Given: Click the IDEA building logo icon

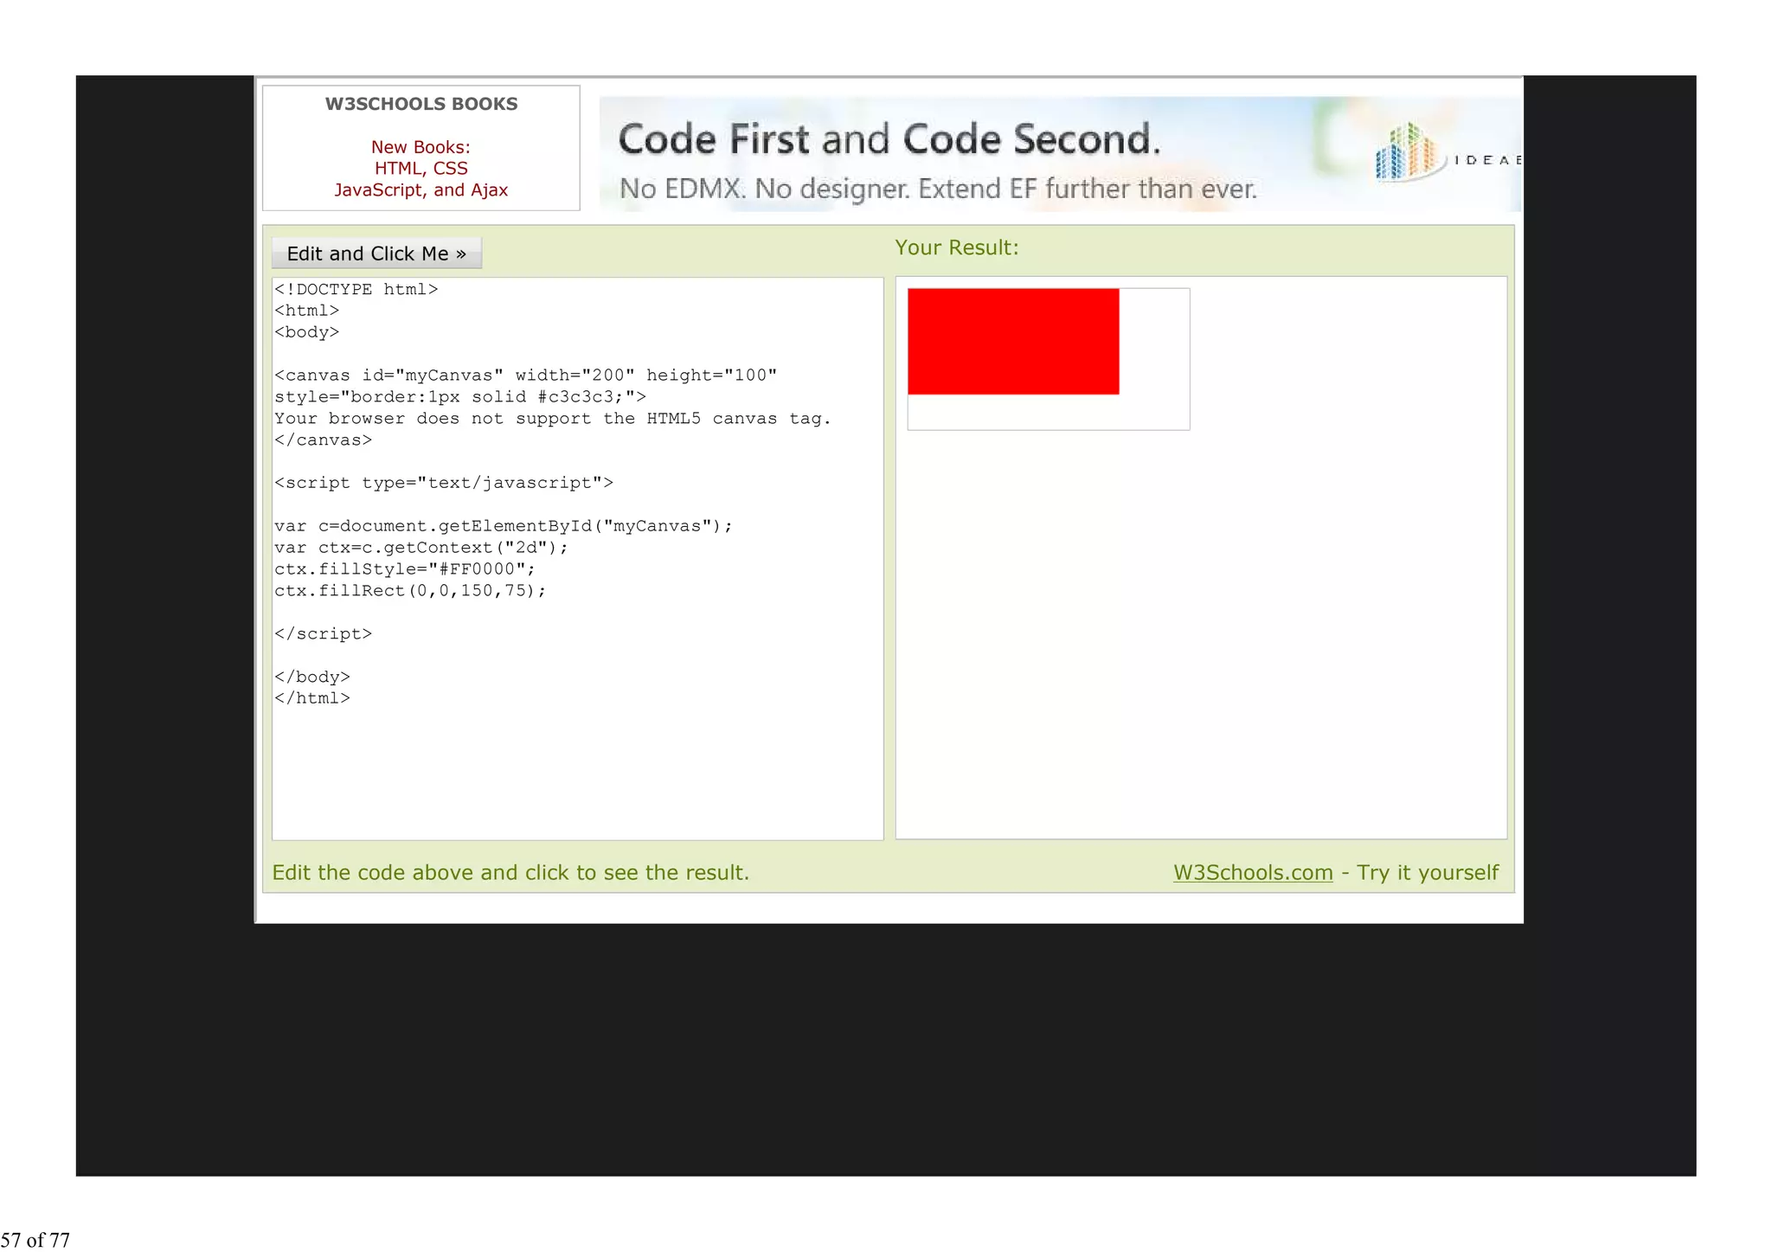Looking at the screenshot, I should tap(1408, 152).
